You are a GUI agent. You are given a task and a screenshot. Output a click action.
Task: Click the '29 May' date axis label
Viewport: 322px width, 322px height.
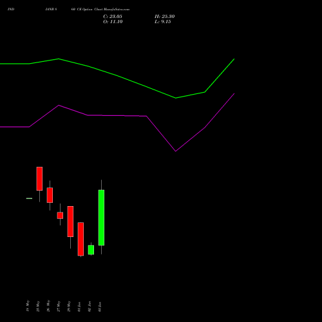69,306
